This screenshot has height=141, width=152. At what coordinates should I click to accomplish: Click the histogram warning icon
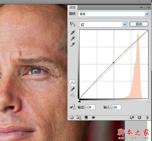(x=72, y=107)
